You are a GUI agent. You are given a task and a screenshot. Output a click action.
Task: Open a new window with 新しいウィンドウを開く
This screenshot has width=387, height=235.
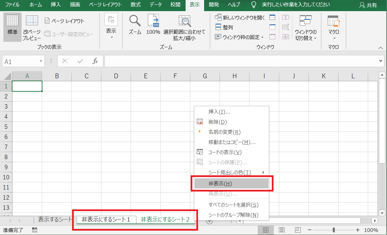(x=240, y=18)
